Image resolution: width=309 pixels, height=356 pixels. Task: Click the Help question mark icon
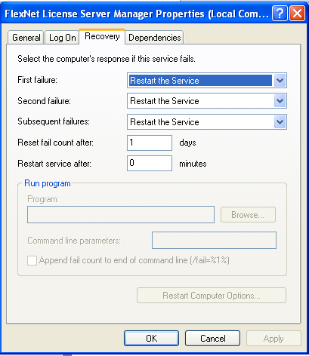pos(280,14)
